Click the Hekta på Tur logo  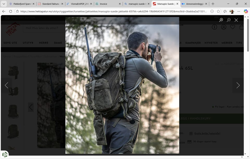[x=12, y=29]
